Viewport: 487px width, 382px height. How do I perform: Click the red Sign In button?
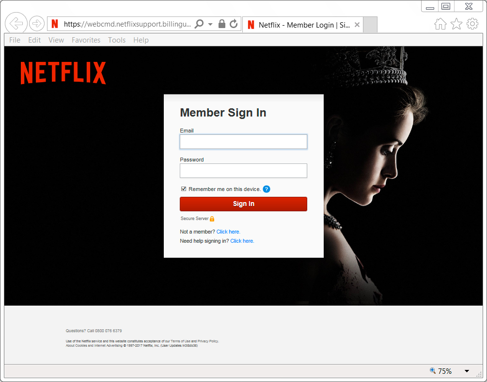pos(243,204)
